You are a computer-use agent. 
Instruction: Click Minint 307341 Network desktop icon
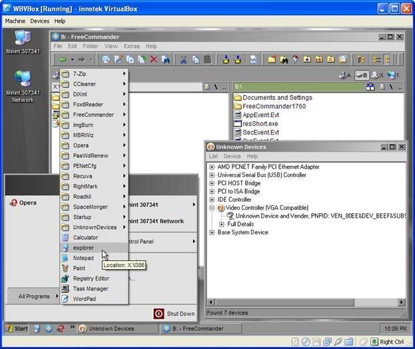coord(23,87)
